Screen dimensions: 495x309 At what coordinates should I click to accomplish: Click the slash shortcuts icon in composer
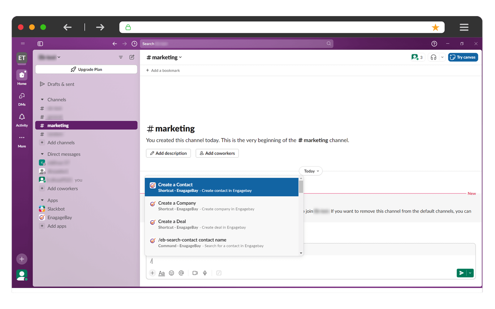[219, 273]
